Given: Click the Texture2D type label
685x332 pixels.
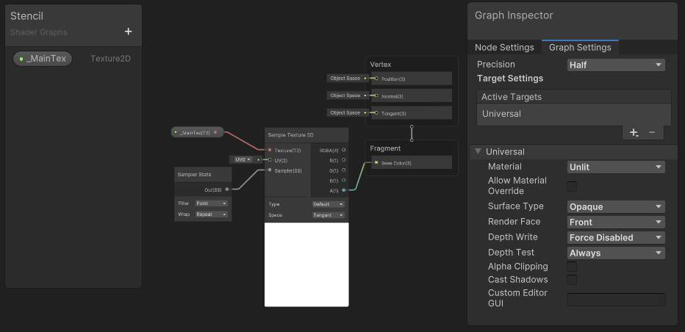Looking at the screenshot, I should click(110, 59).
